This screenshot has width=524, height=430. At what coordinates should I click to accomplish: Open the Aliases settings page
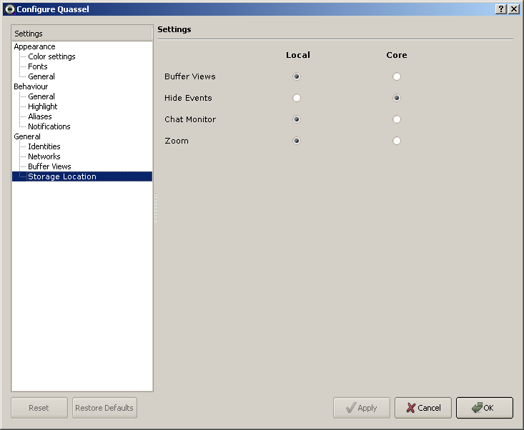[x=40, y=116]
